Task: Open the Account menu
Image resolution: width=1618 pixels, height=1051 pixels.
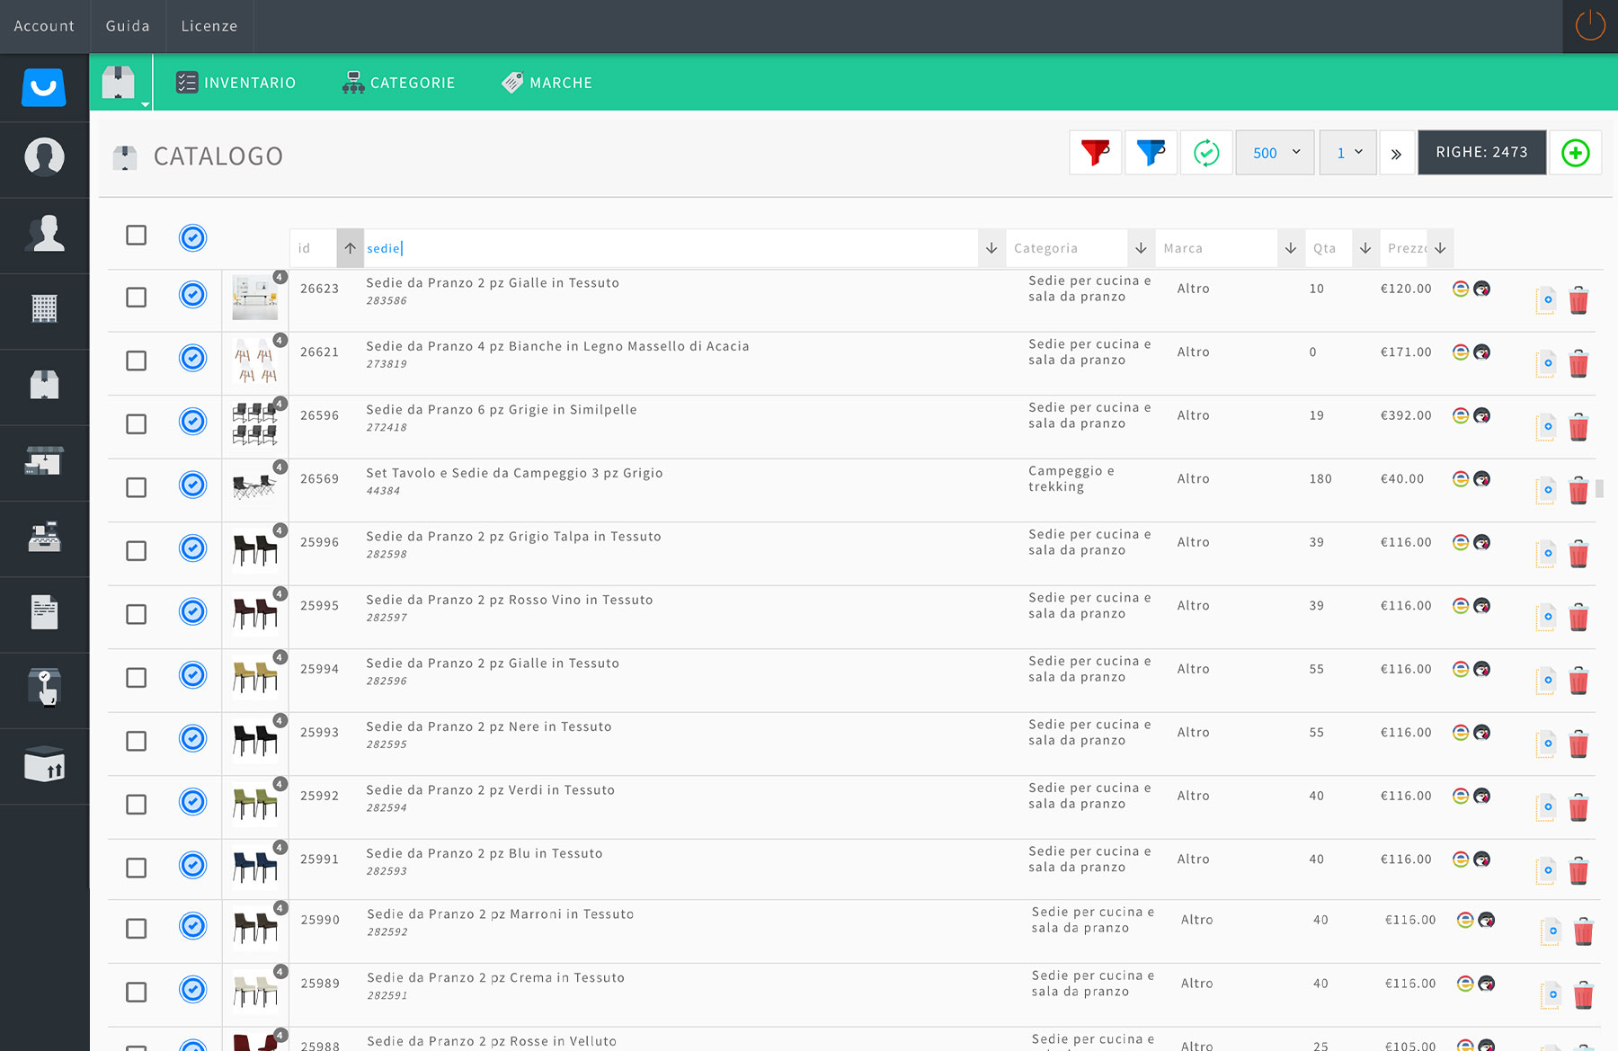Action: point(44,26)
